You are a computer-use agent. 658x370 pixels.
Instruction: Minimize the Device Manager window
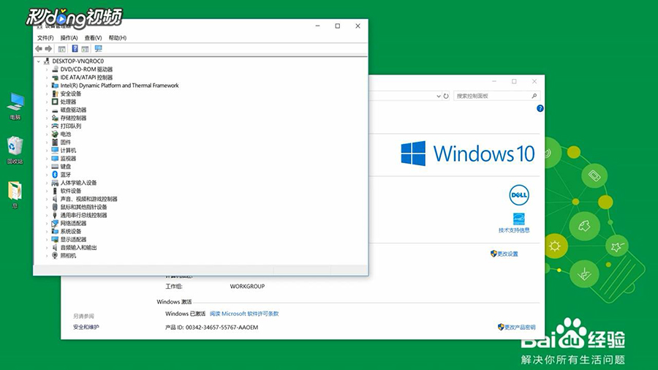318,26
